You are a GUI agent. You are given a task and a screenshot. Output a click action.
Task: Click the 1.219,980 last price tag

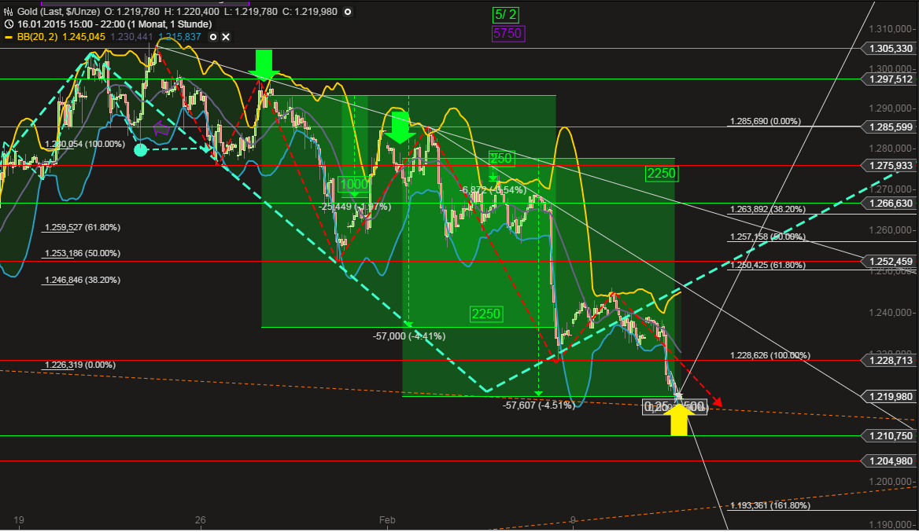tap(890, 397)
